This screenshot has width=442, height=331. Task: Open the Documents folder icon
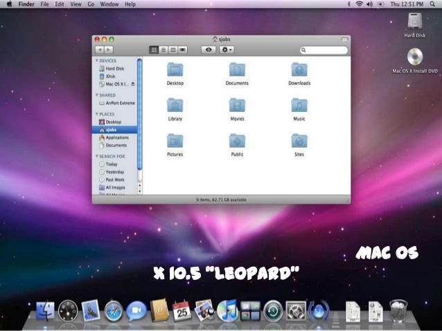click(x=237, y=70)
